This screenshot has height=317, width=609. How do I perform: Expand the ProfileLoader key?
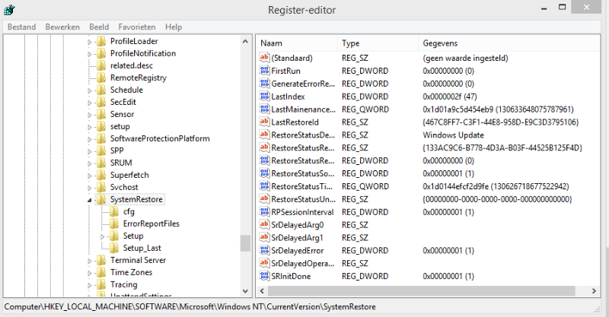[89, 42]
